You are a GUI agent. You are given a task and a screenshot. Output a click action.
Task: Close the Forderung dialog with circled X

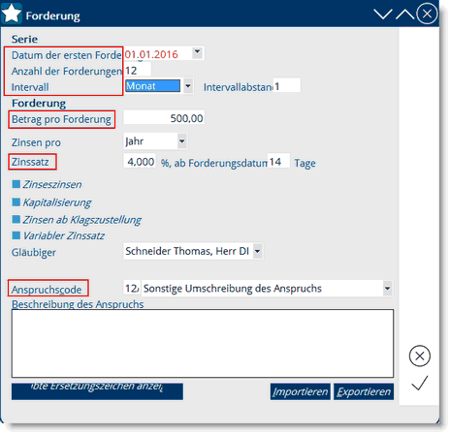coord(427,14)
